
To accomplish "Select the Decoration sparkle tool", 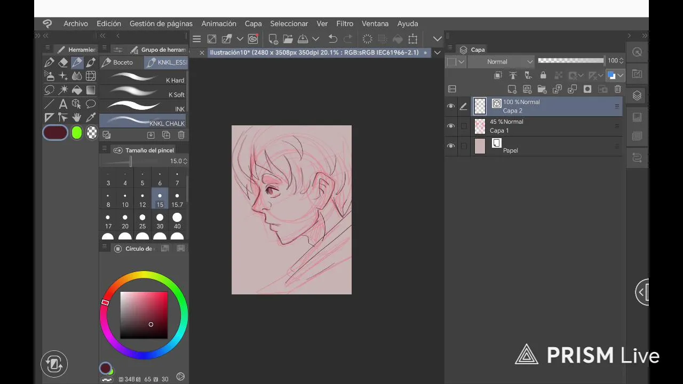I will click(63, 76).
